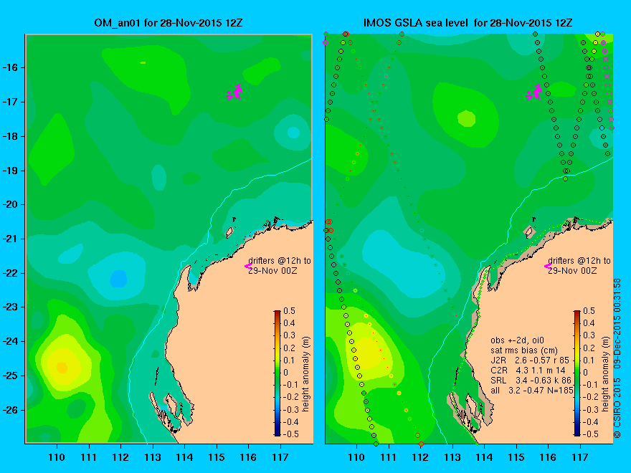The height and width of the screenshot is (473, 631).
Task: Click the red circle marker at the bottom of the right map
Action: click(x=421, y=444)
